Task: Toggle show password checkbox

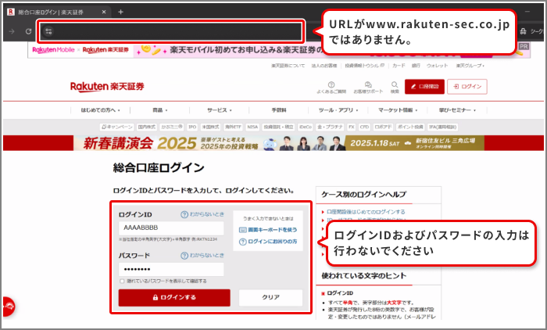Action: [122, 281]
